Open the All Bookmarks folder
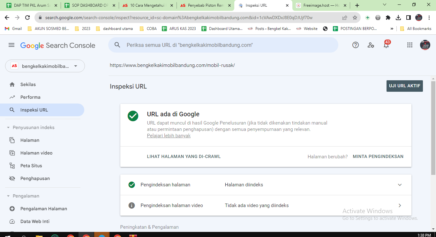This screenshot has height=237, width=436. tap(416, 29)
